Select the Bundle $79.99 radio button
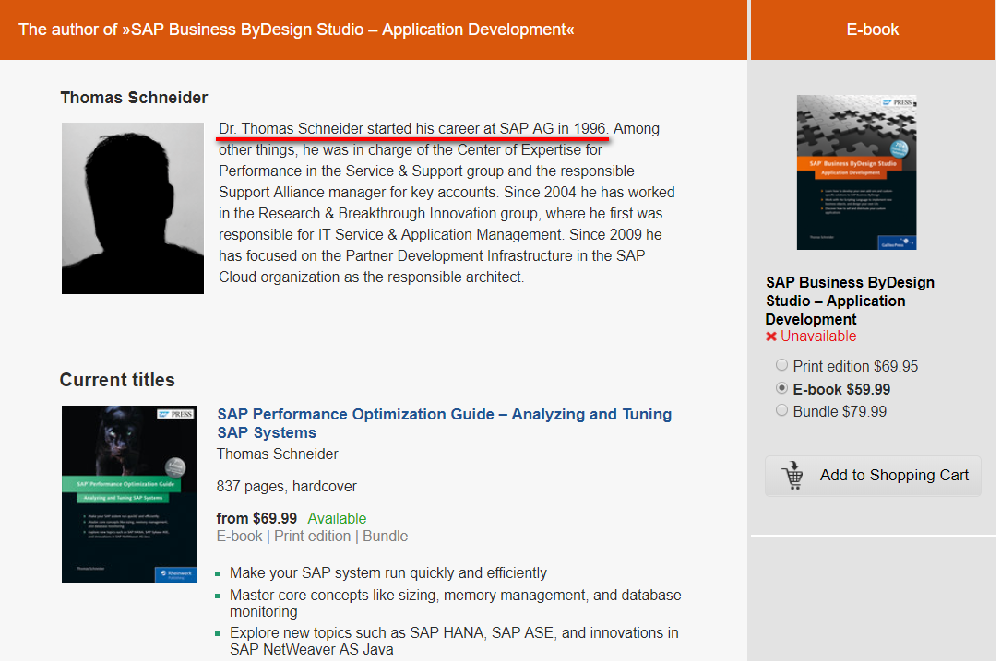 tap(781, 410)
